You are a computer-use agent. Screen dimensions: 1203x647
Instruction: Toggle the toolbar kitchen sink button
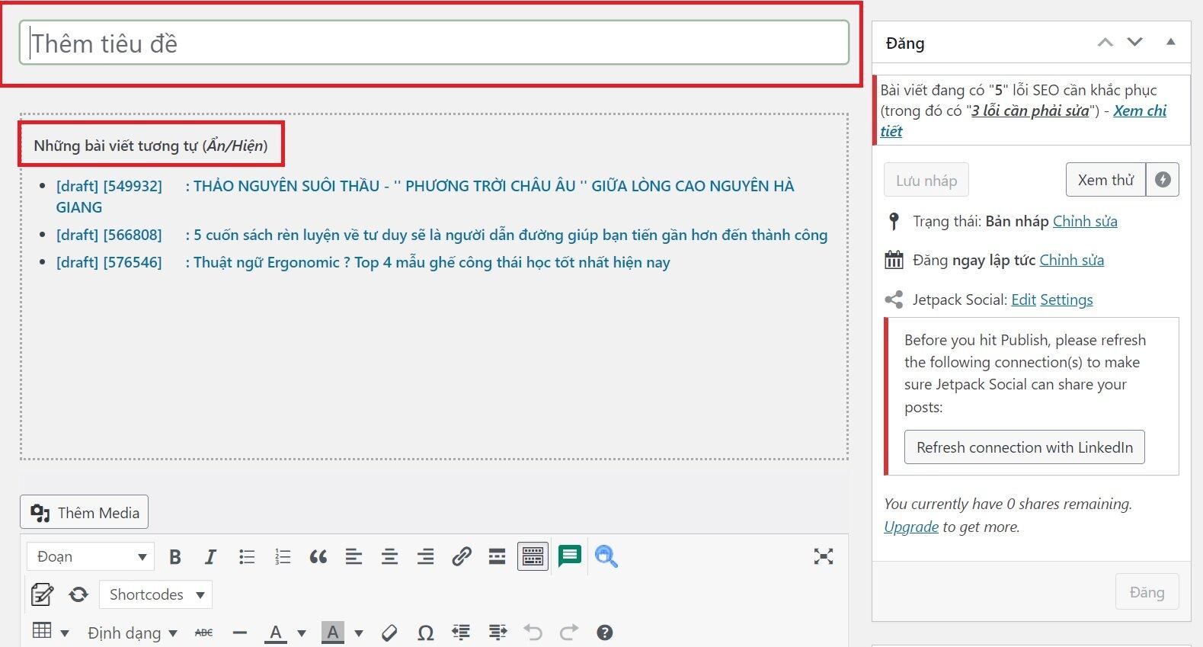pyautogui.click(x=533, y=557)
